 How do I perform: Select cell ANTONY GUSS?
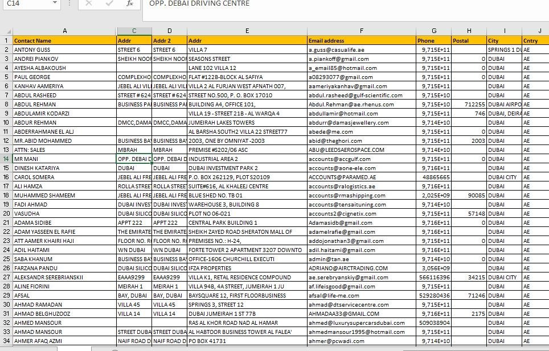[65, 49]
